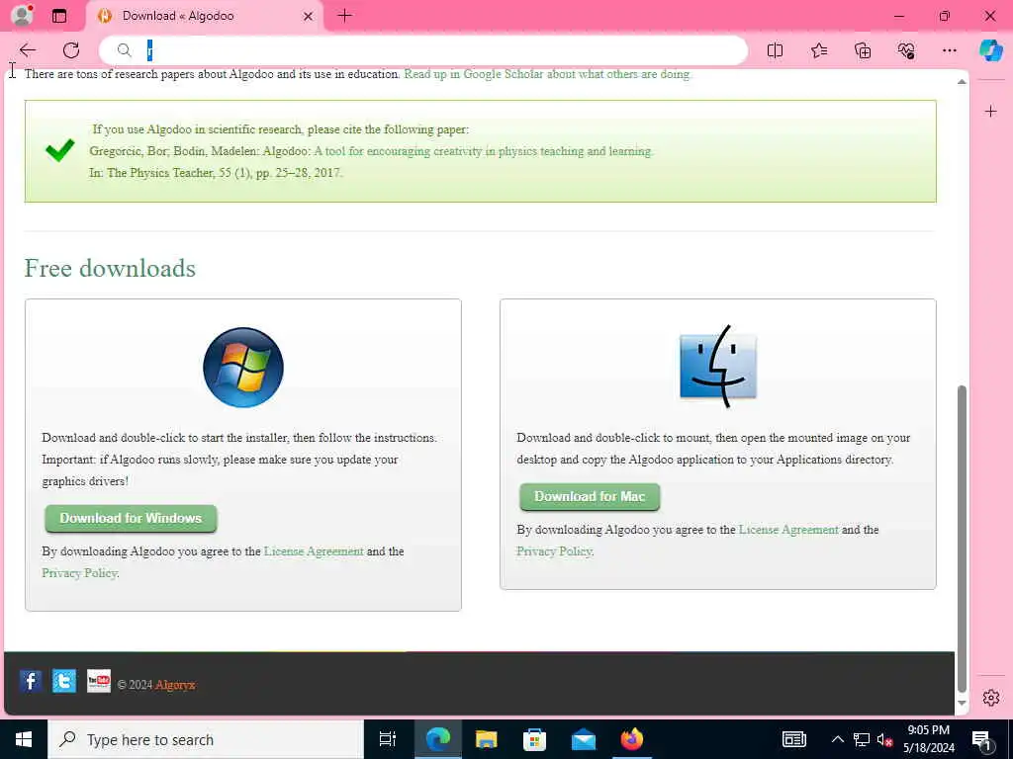Open the split screen icon
This screenshot has height=759, width=1013.
click(x=775, y=50)
